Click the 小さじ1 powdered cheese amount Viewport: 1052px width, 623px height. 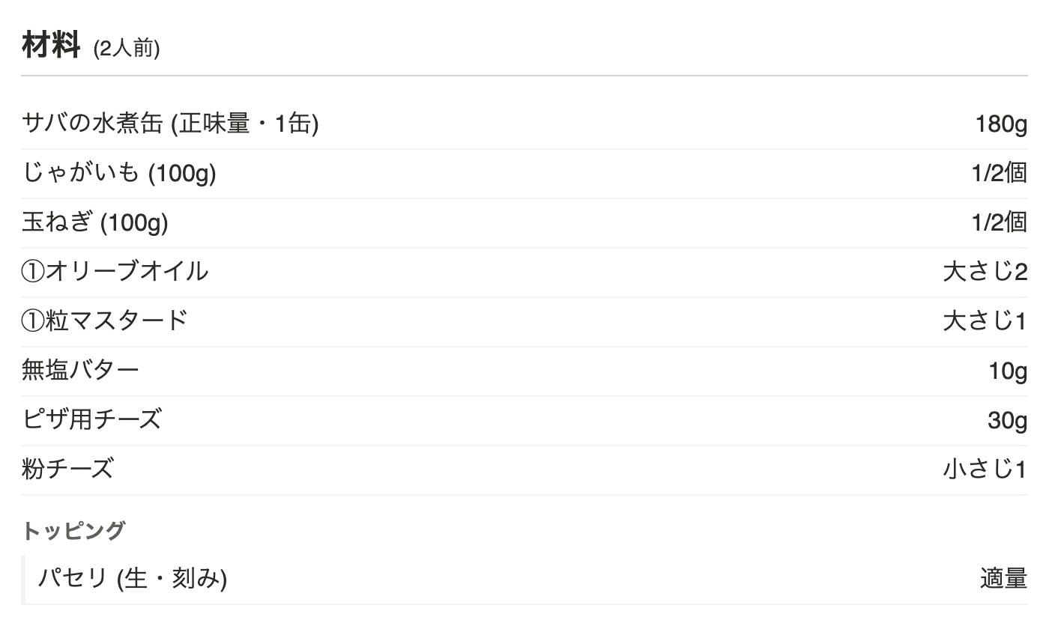pyautogui.click(x=985, y=469)
